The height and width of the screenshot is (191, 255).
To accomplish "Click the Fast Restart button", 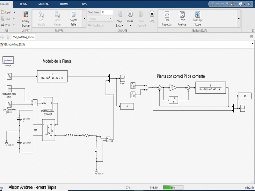I will pyautogui.click(x=96, y=25).
